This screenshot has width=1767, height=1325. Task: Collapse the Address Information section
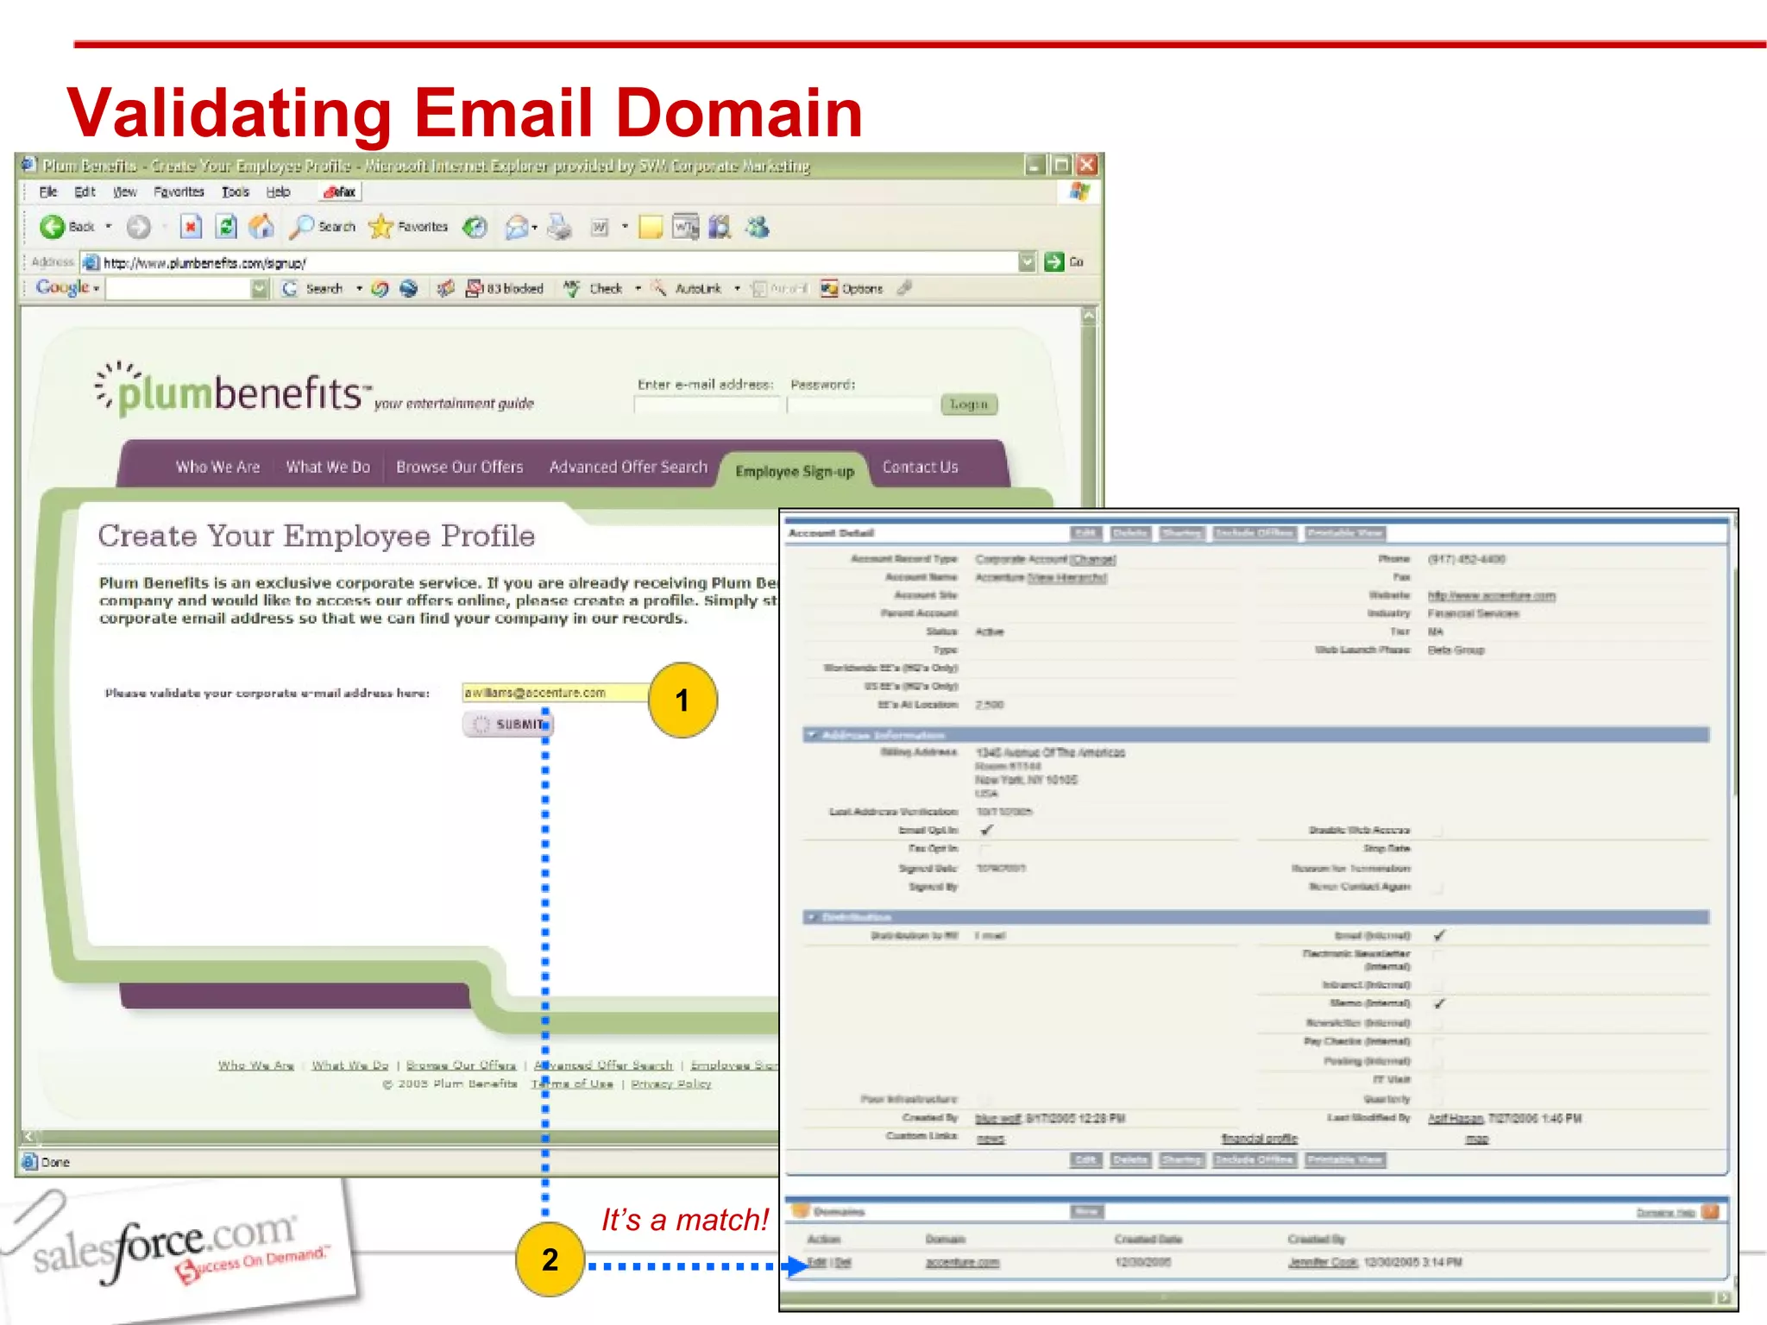pos(812,735)
